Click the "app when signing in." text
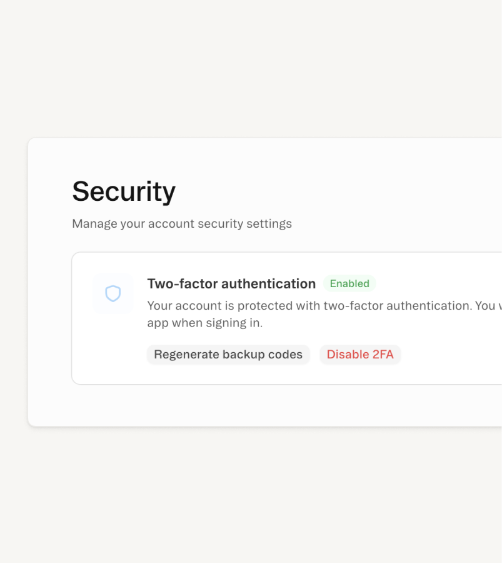This screenshot has height=563, width=502. (205, 323)
